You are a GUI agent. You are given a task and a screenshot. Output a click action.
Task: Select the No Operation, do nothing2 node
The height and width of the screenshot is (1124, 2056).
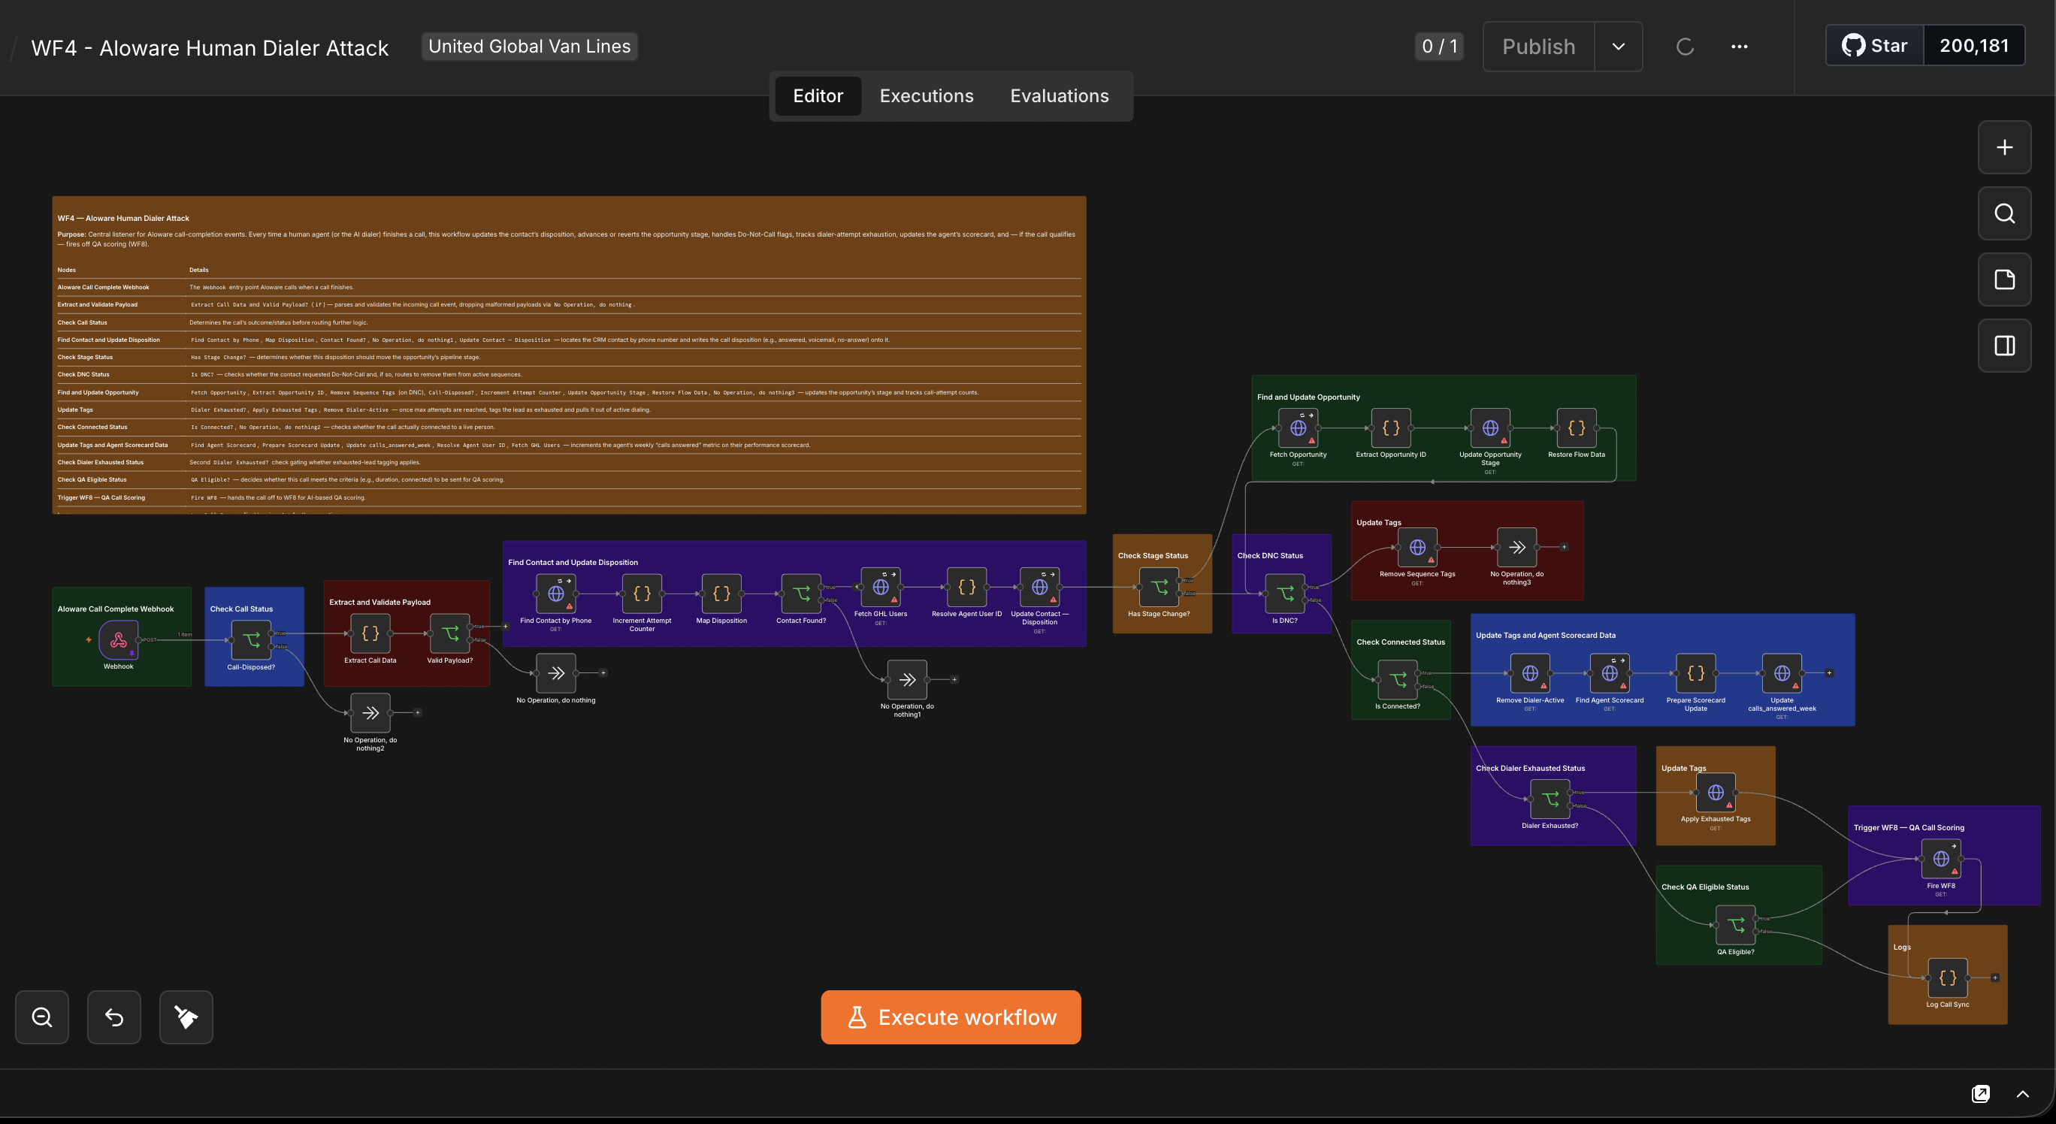370,713
